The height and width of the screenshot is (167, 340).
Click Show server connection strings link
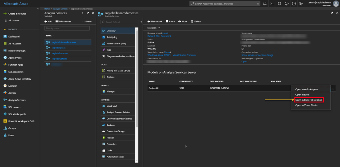click(257, 55)
